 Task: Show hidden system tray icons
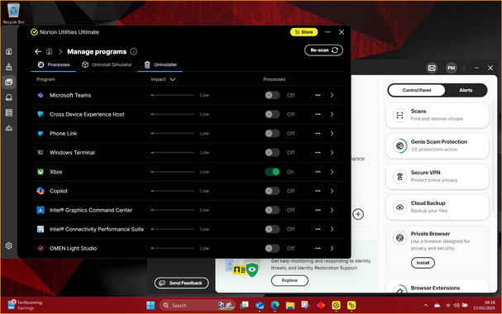tap(426, 306)
